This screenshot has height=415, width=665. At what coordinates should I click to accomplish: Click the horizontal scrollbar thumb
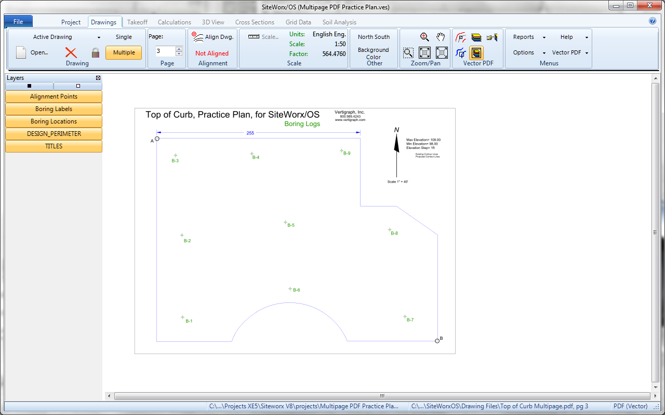[382, 396]
